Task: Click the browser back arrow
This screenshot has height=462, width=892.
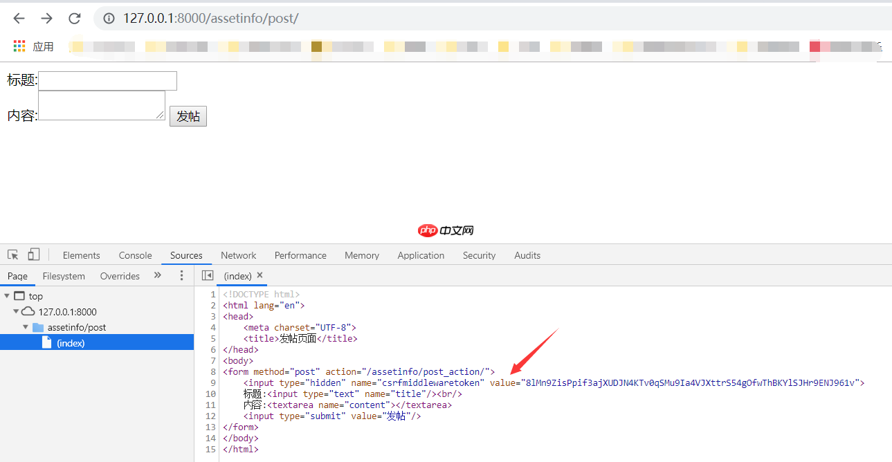Action: (19, 19)
